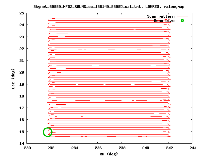Click the green beam size legend marker
209x157 pixels.
click(182, 21)
